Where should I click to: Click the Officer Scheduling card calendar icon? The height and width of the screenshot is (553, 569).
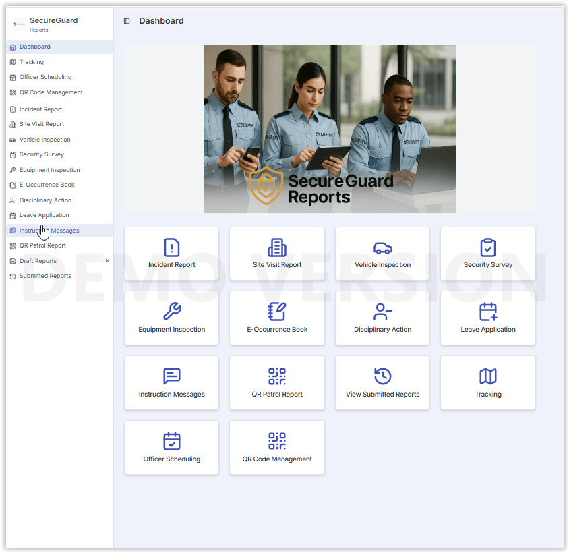pyautogui.click(x=172, y=441)
